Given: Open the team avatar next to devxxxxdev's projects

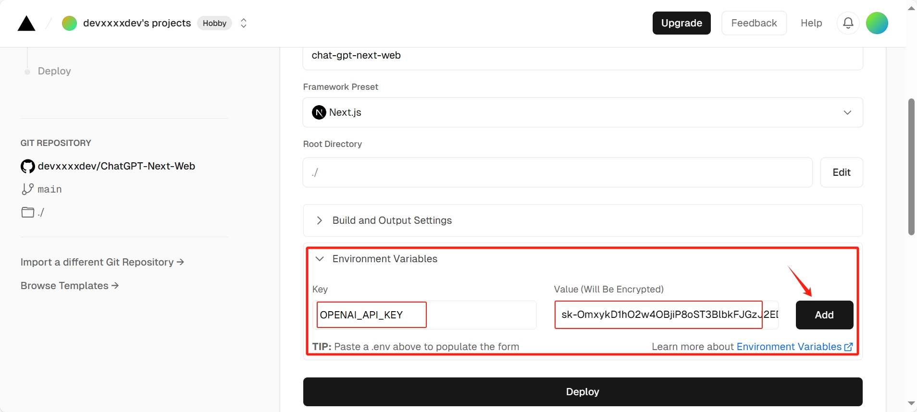Looking at the screenshot, I should (69, 23).
